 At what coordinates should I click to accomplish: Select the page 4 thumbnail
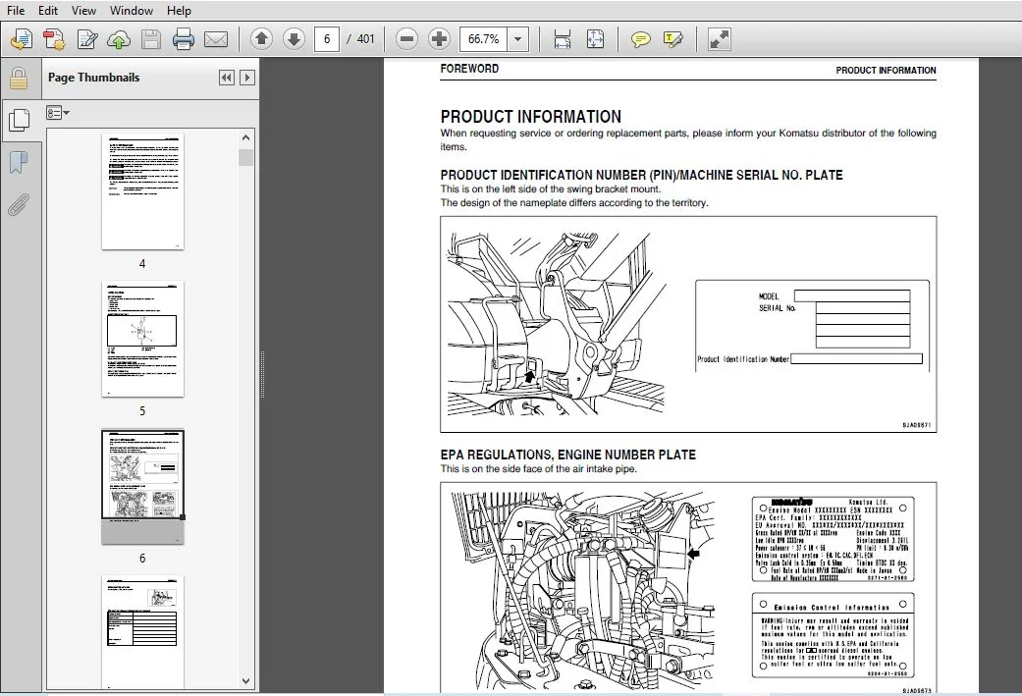[142, 191]
